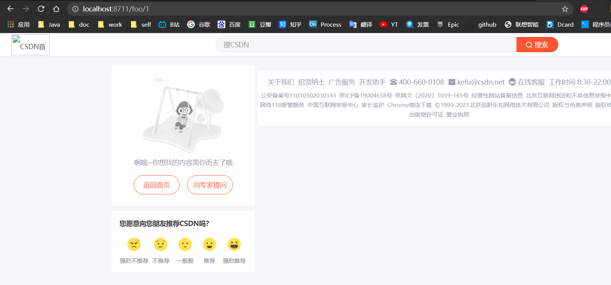Open 公安备案号11010502030143 link
The height and width of the screenshot is (285, 611).
298,95
